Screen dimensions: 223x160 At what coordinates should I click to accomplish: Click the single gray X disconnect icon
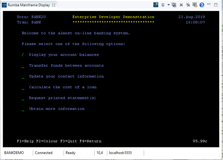click(181, 5)
